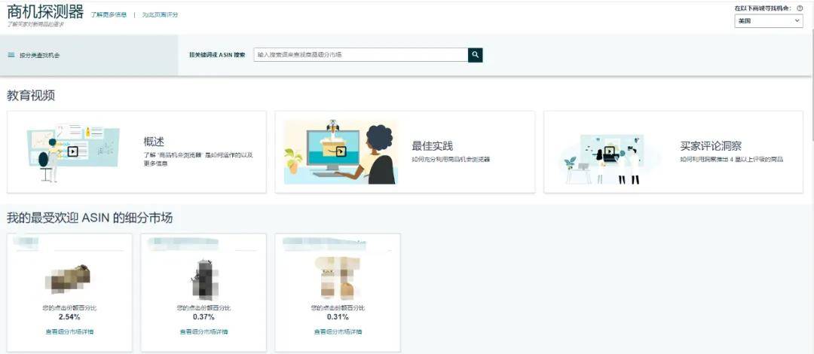Click the help question mark icon
This screenshot has height=354, width=814.
[x=800, y=8]
